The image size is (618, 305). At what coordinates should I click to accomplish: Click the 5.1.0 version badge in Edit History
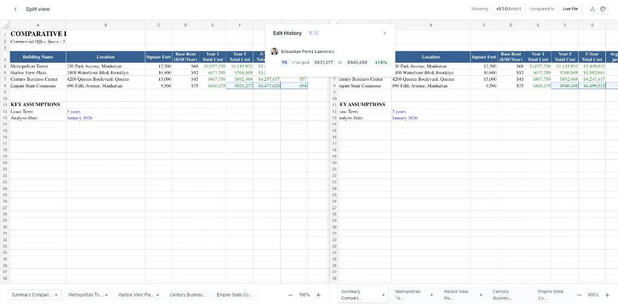(313, 33)
